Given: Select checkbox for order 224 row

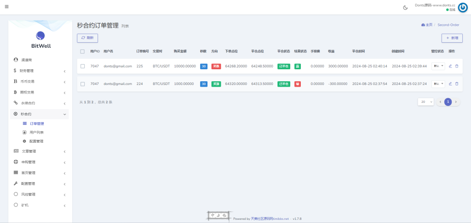Looking at the screenshot, I should [83, 84].
